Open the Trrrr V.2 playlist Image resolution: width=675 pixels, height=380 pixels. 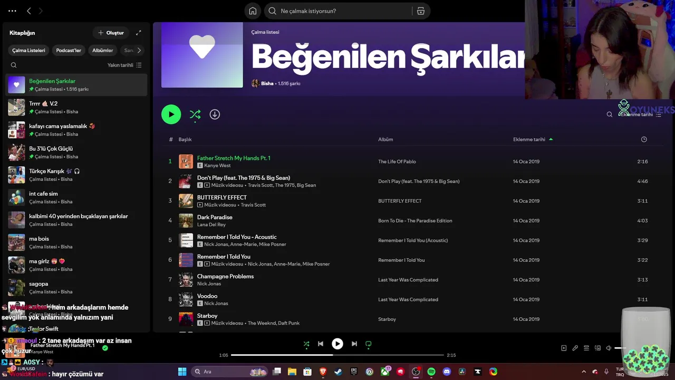pyautogui.click(x=76, y=108)
